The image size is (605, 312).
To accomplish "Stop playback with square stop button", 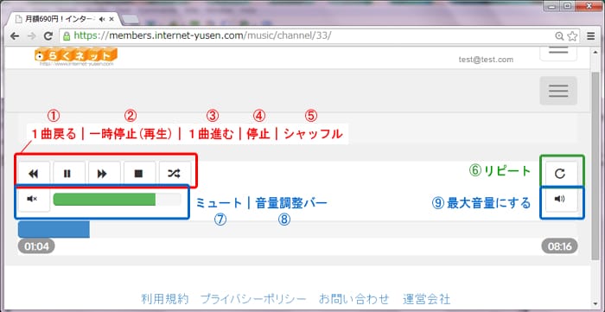I will click(x=138, y=174).
